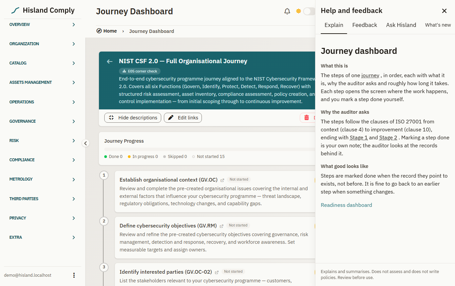Open the Ask Hisland tab
455x286 pixels.
pyautogui.click(x=401, y=25)
